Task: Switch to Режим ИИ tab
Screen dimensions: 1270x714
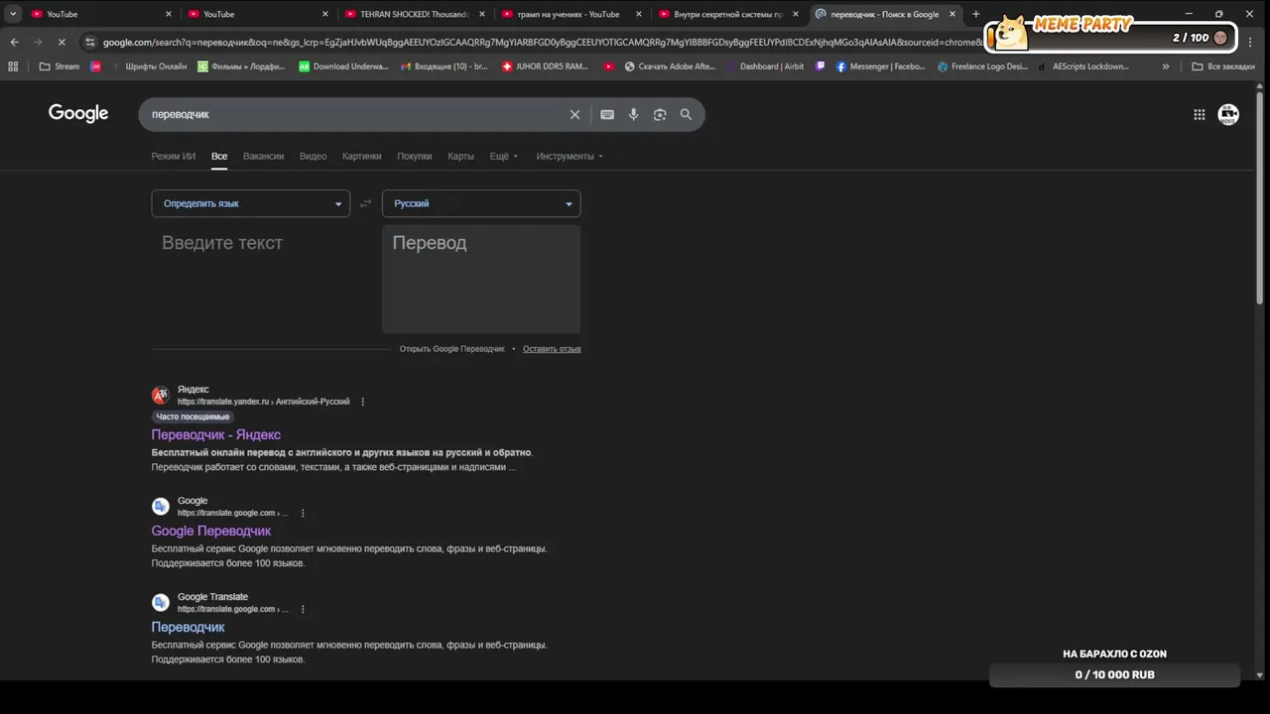Action: pos(174,156)
